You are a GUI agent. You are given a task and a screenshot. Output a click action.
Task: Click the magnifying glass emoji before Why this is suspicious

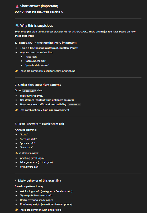click(x=17, y=26)
